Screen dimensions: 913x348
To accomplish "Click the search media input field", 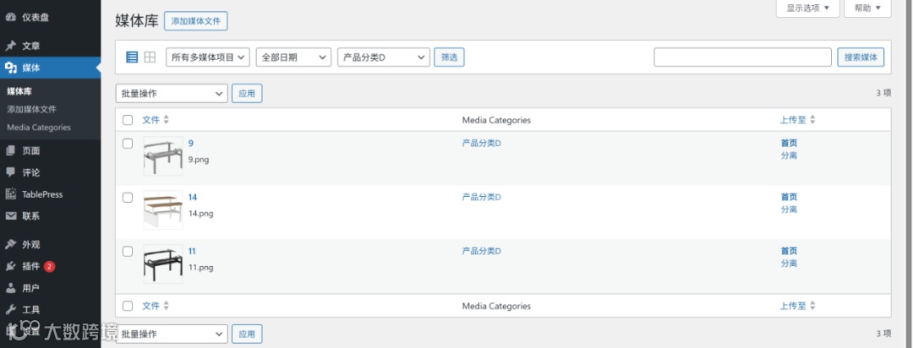I will tap(742, 57).
